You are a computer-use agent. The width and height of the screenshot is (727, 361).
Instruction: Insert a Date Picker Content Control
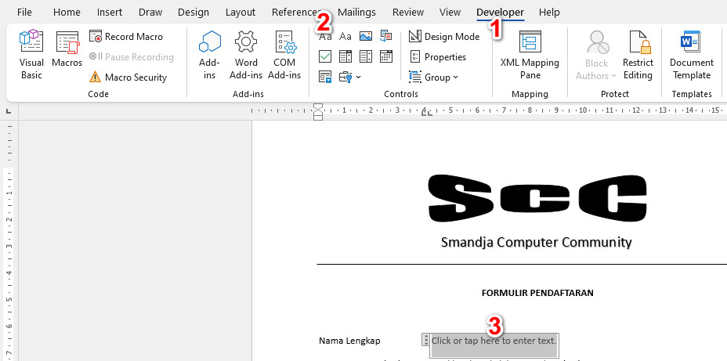[x=386, y=56]
